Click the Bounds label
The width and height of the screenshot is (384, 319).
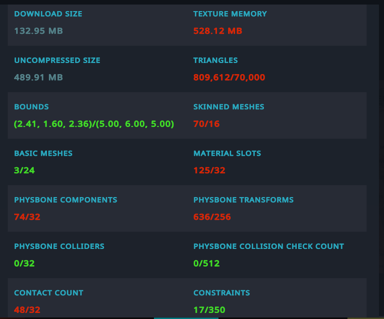tap(31, 107)
